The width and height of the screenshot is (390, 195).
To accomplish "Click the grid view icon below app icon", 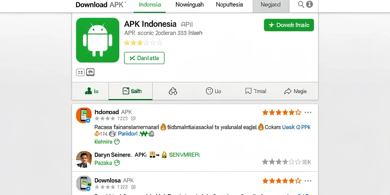I will [x=80, y=72].
